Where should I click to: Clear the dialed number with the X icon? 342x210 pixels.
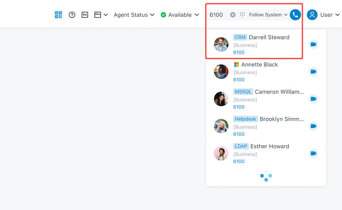233,15
